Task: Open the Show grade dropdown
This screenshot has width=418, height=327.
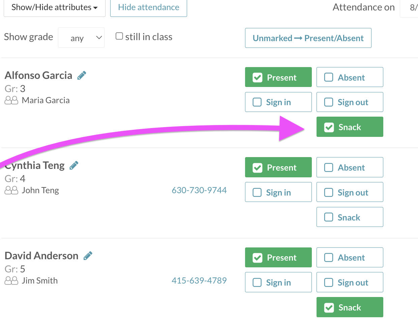Action: pyautogui.click(x=81, y=38)
